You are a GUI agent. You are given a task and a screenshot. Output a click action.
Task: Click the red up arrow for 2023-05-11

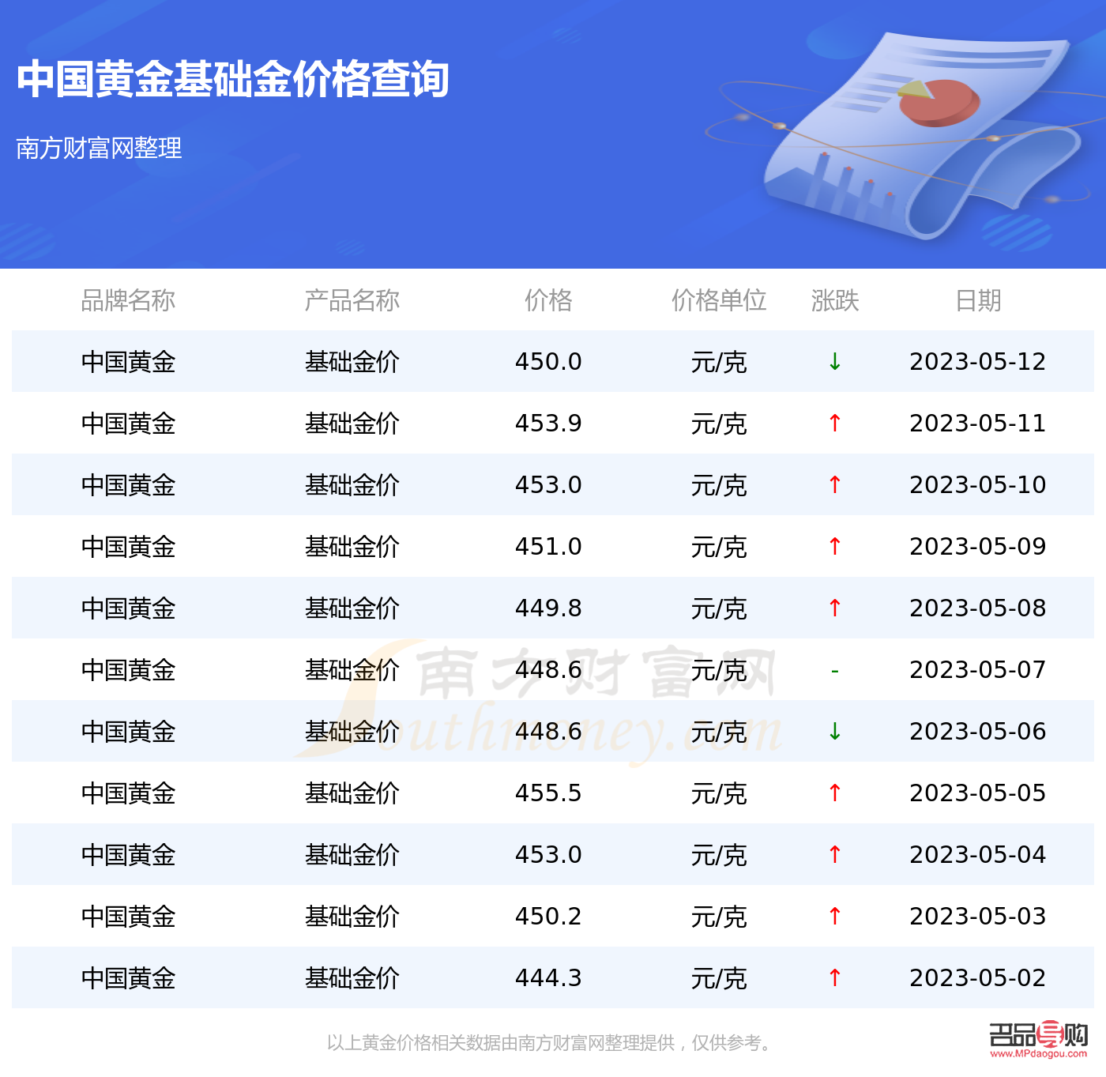pyautogui.click(x=834, y=424)
